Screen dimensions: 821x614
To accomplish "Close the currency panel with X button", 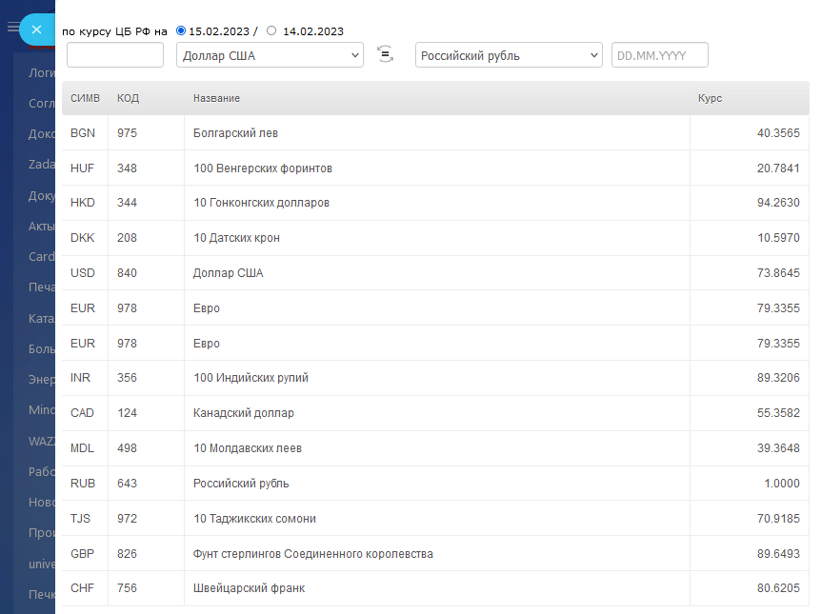I will (36, 30).
